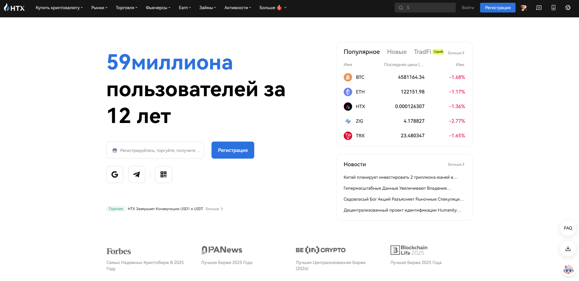The height and width of the screenshot is (281, 579).
Task: Expand the Рынки dropdown
Action: (99, 8)
